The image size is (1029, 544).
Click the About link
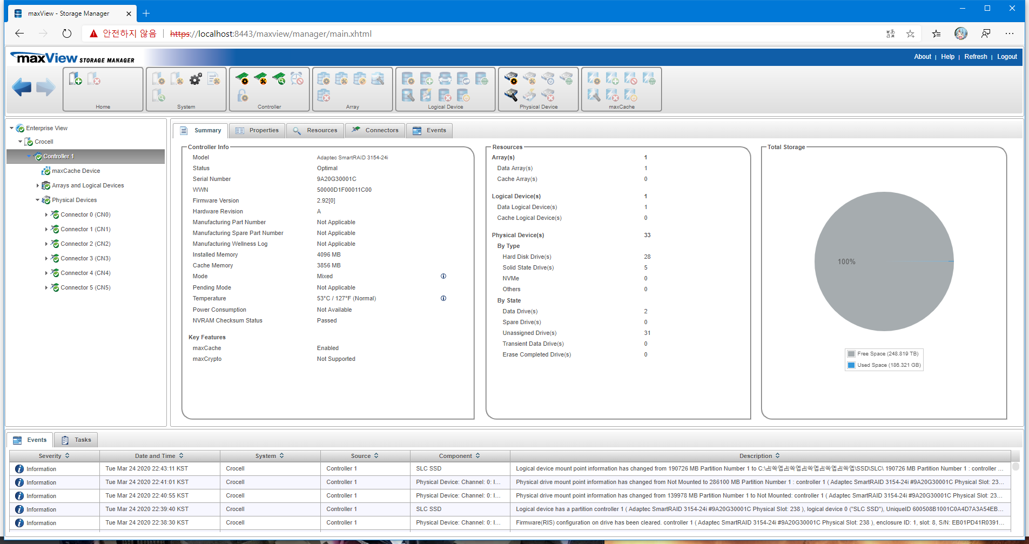tap(923, 57)
